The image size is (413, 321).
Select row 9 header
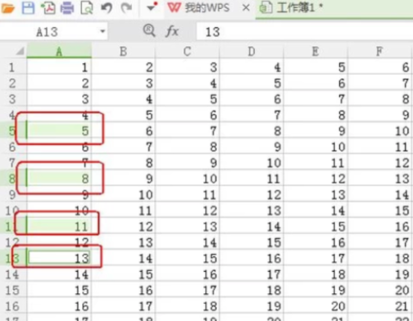(x=12, y=195)
